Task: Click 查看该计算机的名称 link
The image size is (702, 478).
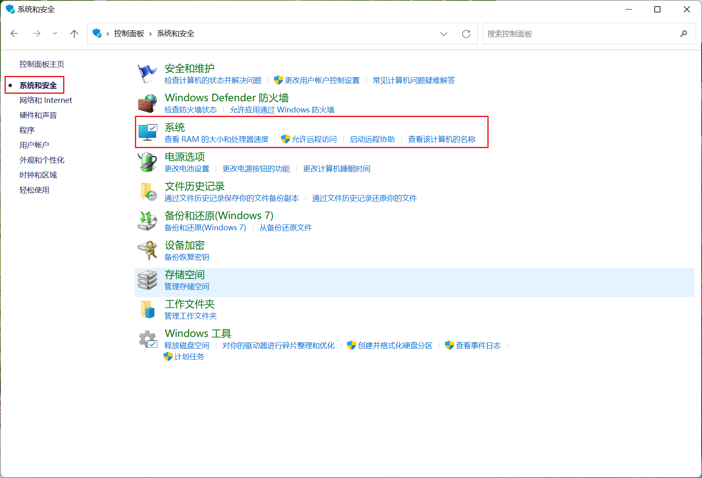Action: 442,139
